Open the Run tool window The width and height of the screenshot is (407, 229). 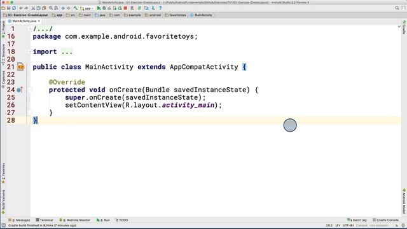click(103, 220)
